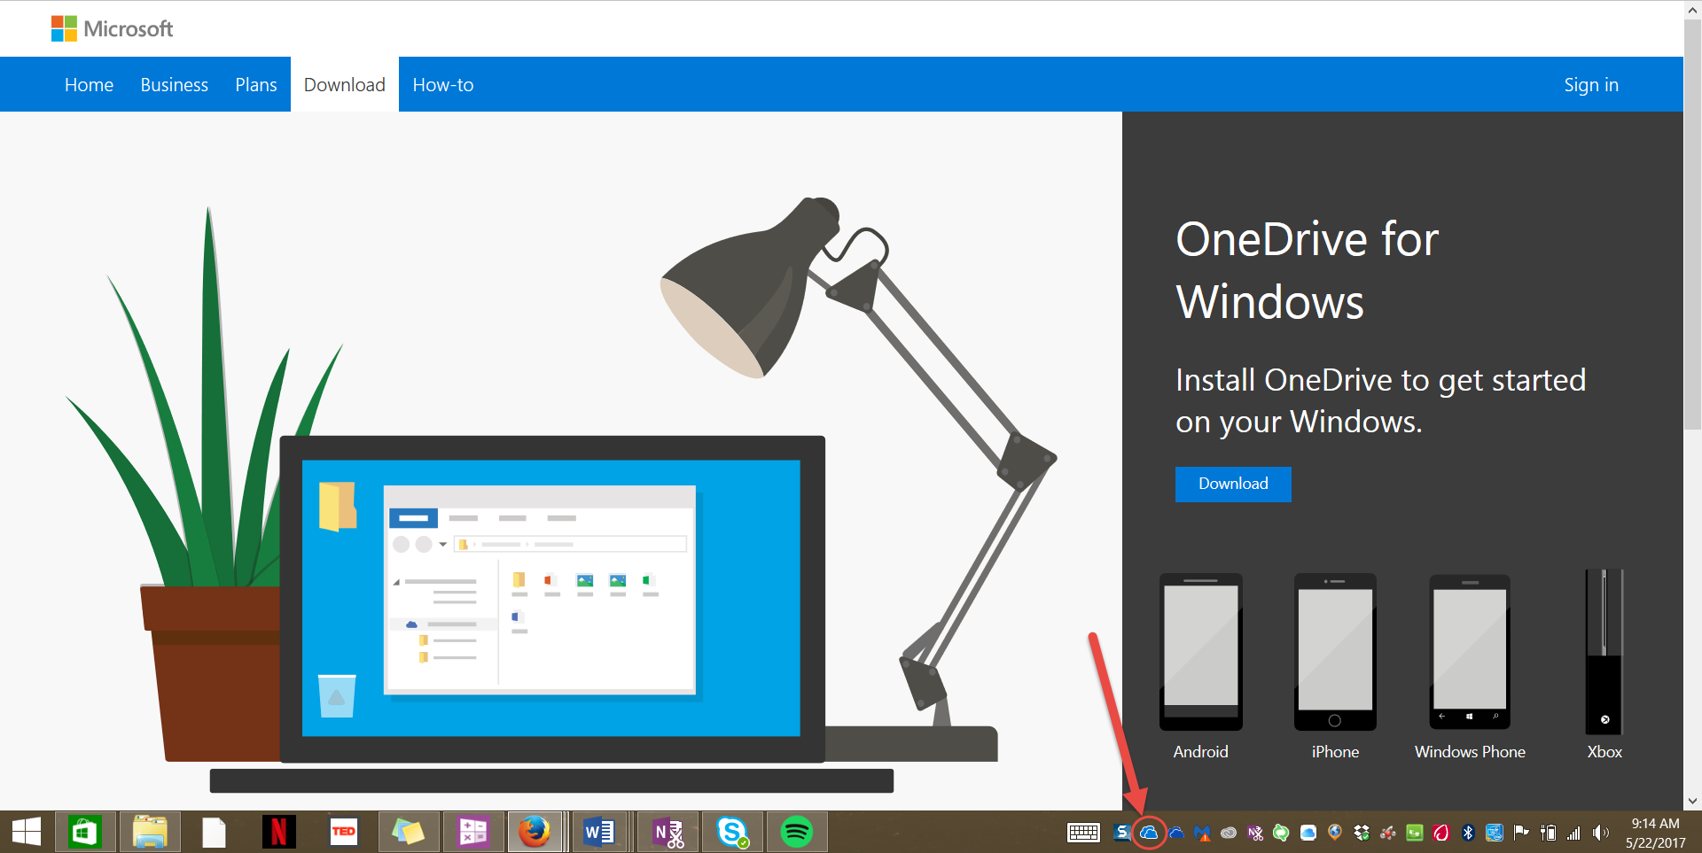Open the touch keyboard icon

tap(1083, 833)
